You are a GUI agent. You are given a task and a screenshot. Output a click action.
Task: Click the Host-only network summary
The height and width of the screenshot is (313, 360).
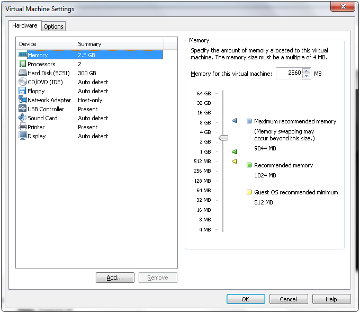pos(90,100)
